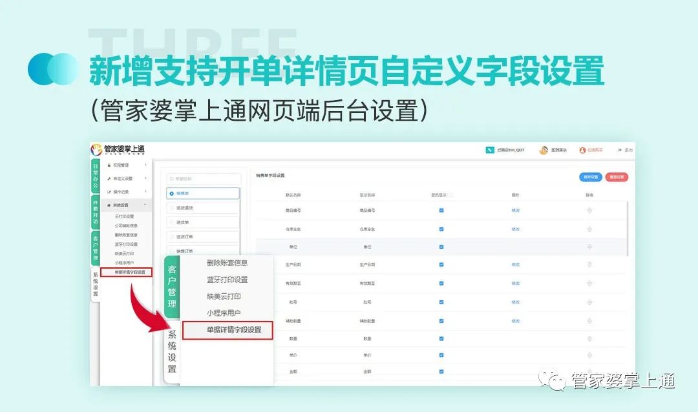
Task: Click the 已绑定HH_QDT label
Action: pyautogui.click(x=511, y=150)
